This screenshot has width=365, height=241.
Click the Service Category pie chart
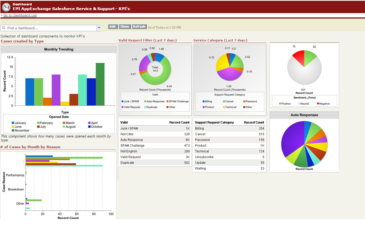coord(230,67)
